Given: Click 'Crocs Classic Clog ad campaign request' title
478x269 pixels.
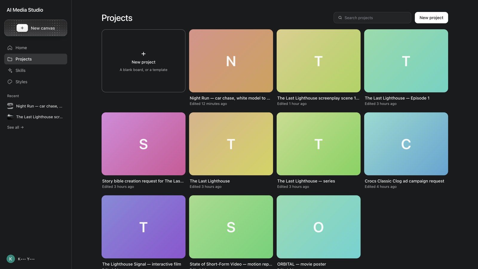Looking at the screenshot, I should click(x=404, y=181).
